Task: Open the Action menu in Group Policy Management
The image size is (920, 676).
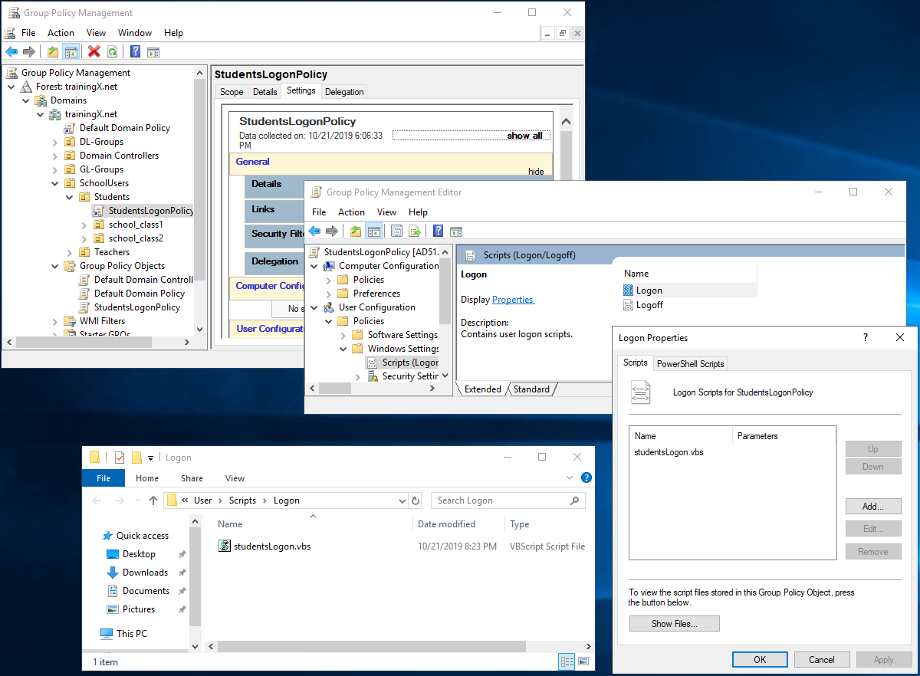Action: 61,33
